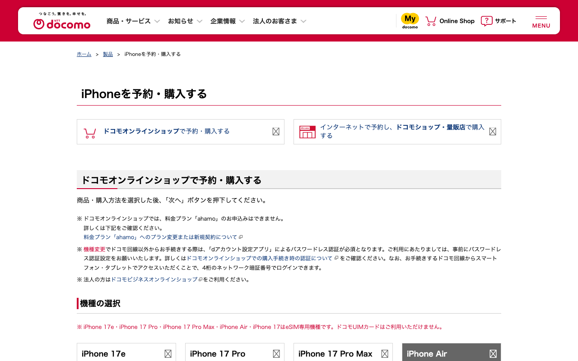Viewport: 578px width, 361px height.
Task: Open the Online Shop cart icon
Action: tap(431, 21)
